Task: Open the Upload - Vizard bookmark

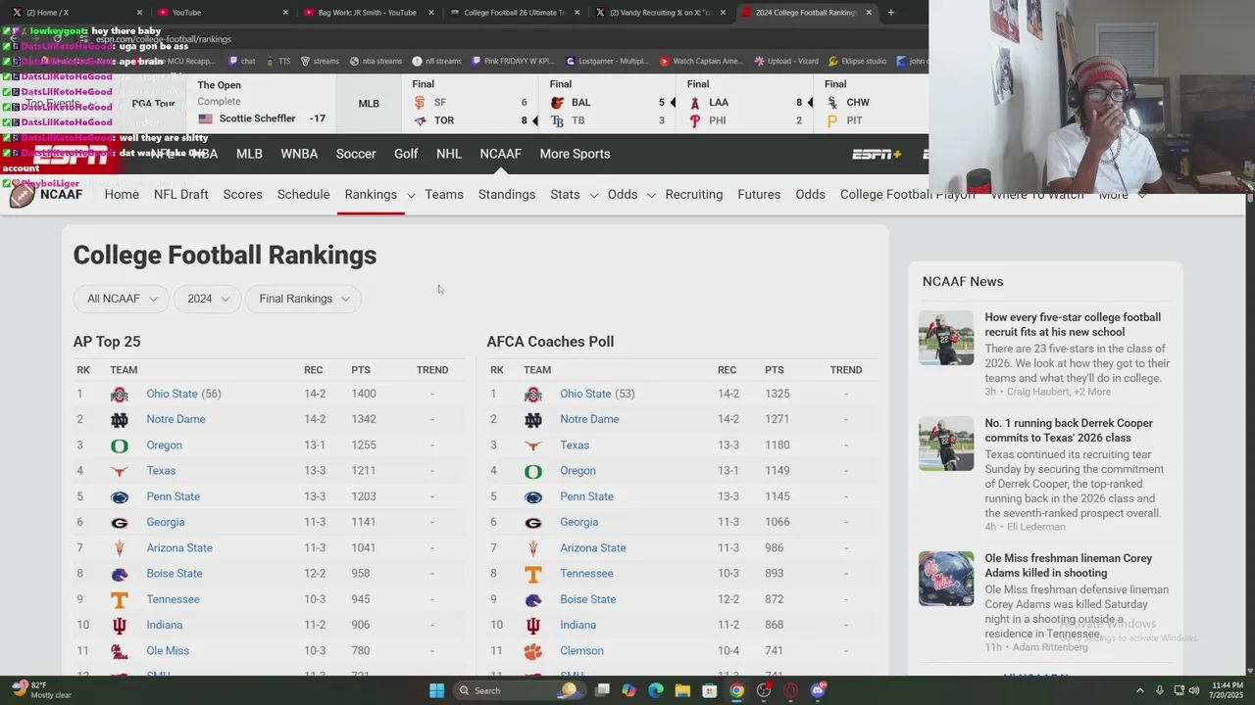Action: [x=787, y=61]
